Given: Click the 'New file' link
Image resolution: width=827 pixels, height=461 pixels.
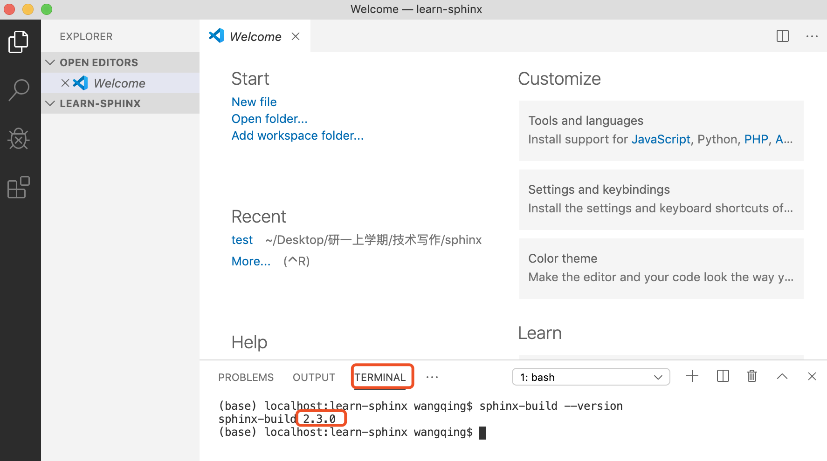Looking at the screenshot, I should click(254, 102).
